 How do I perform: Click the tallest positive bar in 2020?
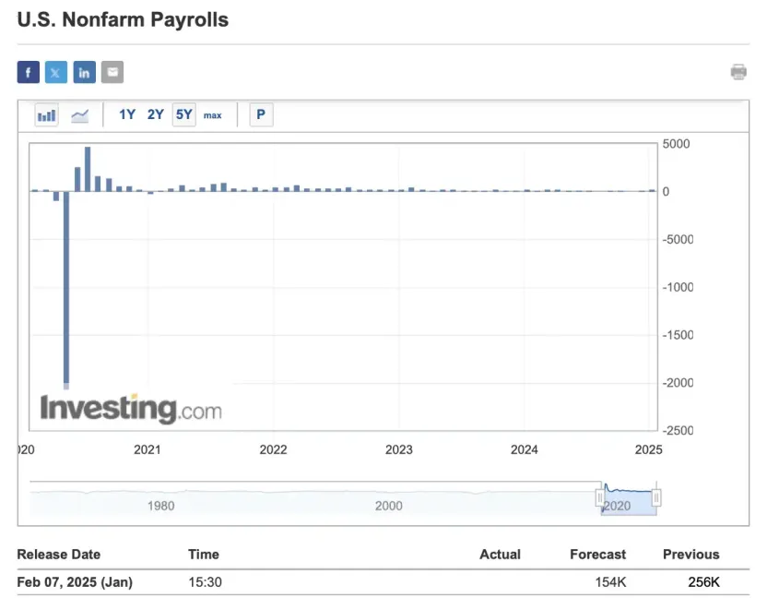tap(88, 169)
